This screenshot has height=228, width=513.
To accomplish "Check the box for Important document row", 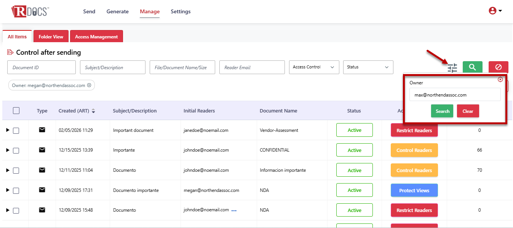I will pyautogui.click(x=16, y=131).
